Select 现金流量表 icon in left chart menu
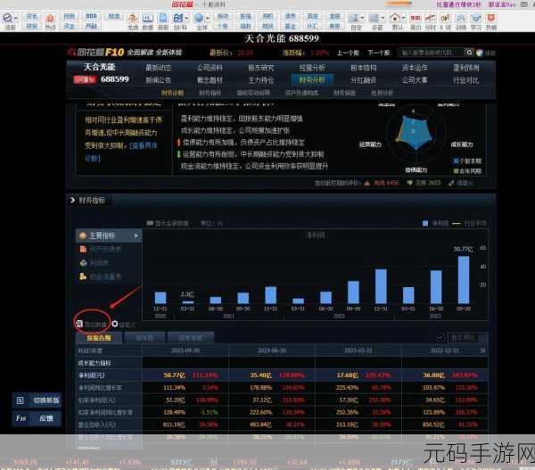535x470 pixels. click(x=83, y=276)
